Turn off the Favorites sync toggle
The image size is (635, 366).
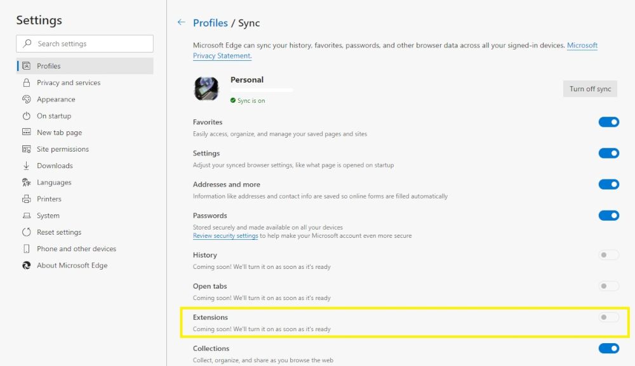tap(608, 122)
